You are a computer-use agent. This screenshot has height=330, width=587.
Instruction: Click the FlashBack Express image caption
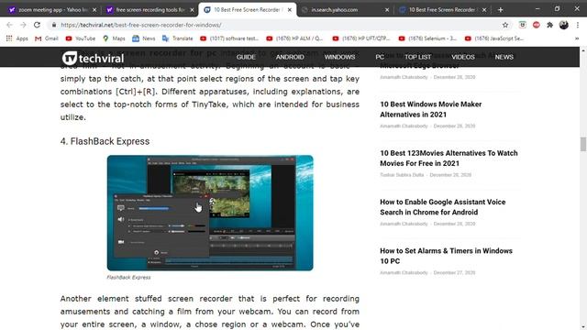pos(128,277)
